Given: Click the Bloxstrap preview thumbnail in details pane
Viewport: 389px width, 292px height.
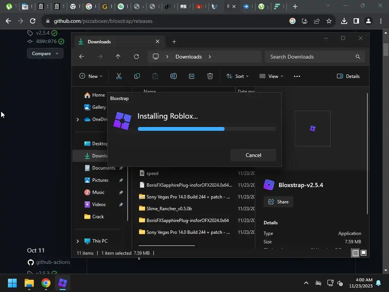Looking at the screenshot, I should 312,129.
